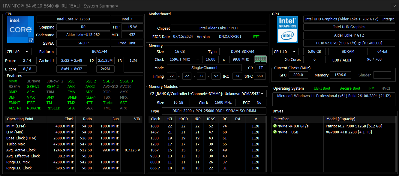Click the AVX-512 feature label
Viewport: 399px width, 176px height.
[x=110, y=86]
